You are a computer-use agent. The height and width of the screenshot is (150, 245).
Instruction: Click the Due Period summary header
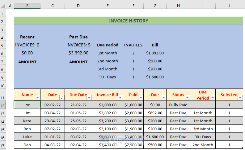[108, 45]
